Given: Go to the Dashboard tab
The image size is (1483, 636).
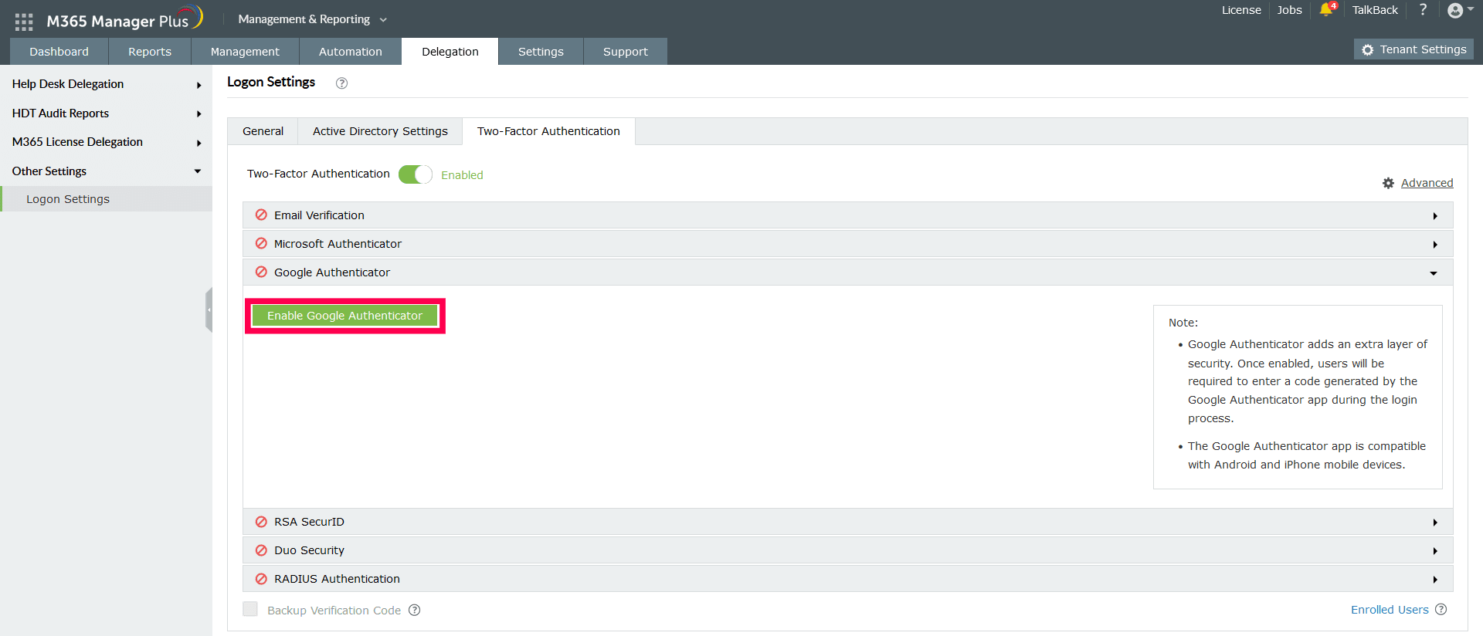Looking at the screenshot, I should 59,52.
